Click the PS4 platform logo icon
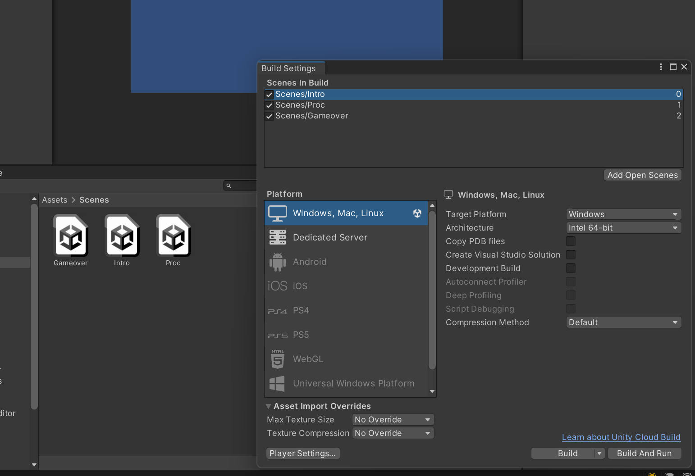This screenshot has height=476, width=695. click(x=278, y=311)
